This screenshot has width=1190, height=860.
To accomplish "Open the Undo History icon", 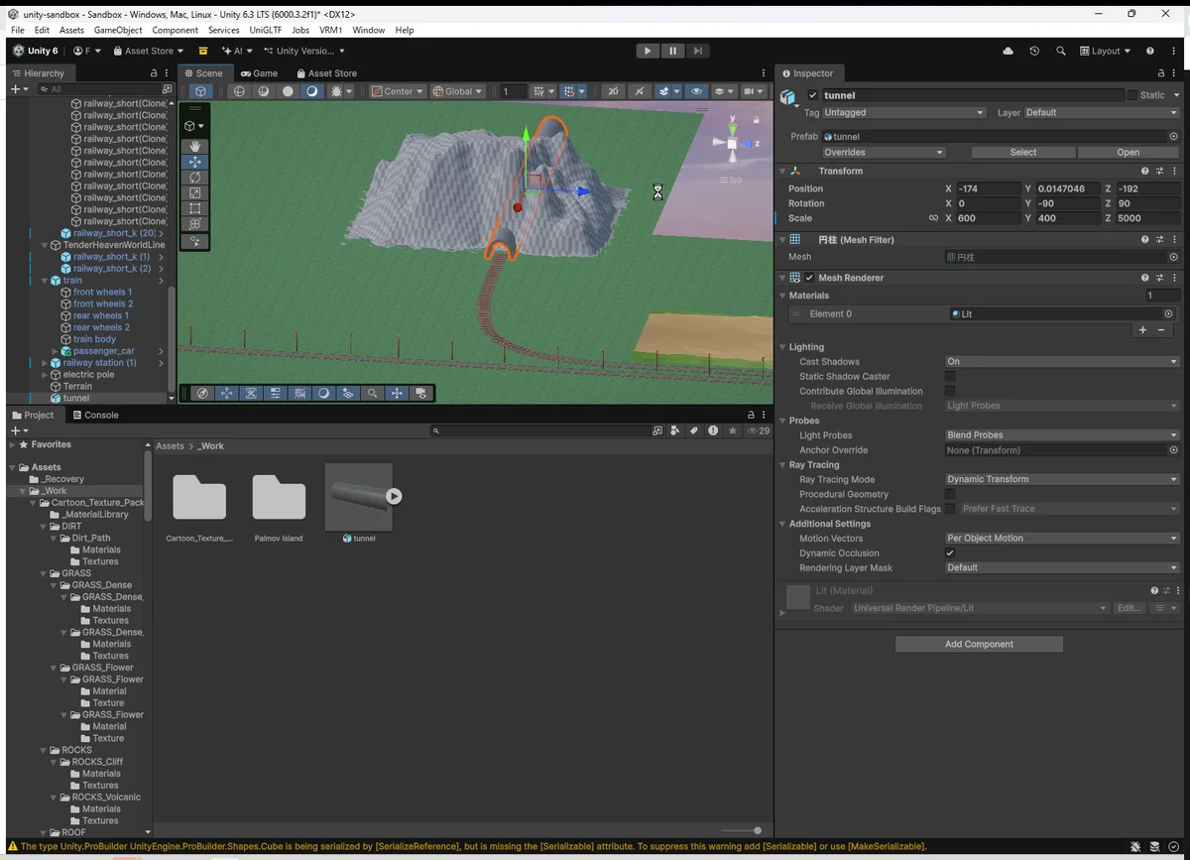I will [1034, 51].
